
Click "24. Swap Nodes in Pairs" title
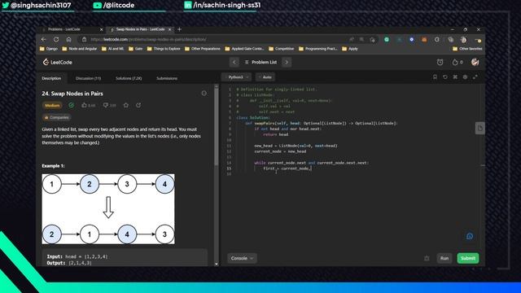(72, 94)
